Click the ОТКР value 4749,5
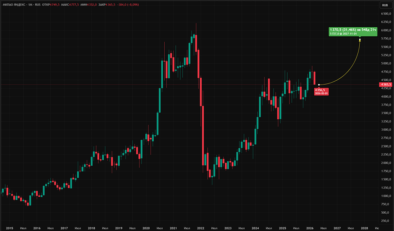394x231 pixels. (54, 4)
